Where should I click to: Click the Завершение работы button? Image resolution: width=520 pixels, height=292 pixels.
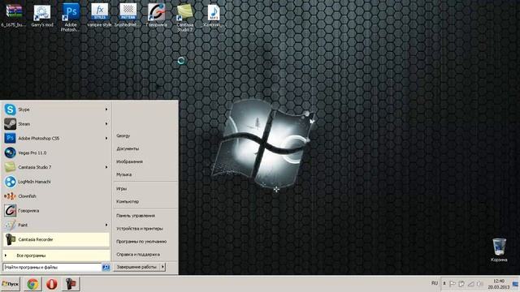click(x=136, y=267)
